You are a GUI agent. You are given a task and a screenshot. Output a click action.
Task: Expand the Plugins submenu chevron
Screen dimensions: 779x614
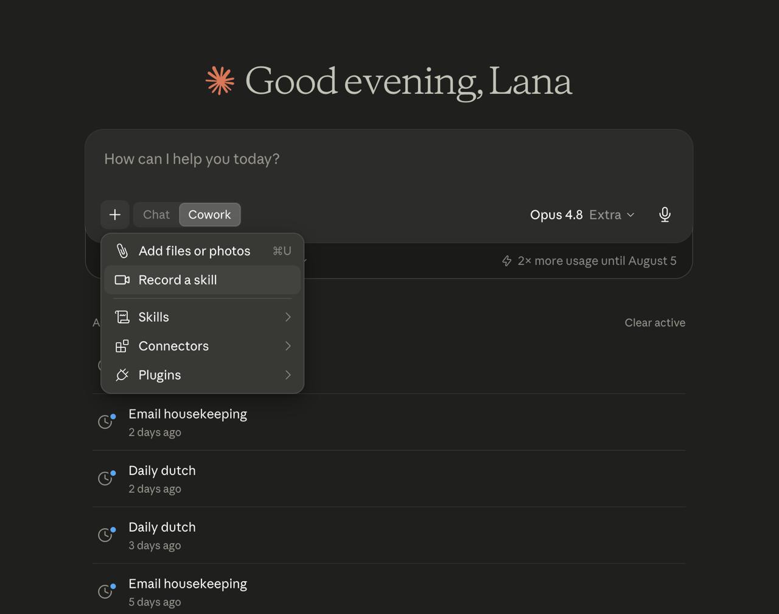(x=288, y=375)
